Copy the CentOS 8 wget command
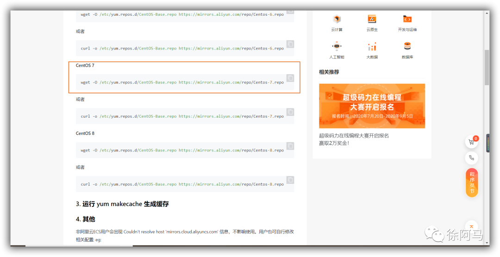This screenshot has width=500, height=257. click(x=290, y=146)
